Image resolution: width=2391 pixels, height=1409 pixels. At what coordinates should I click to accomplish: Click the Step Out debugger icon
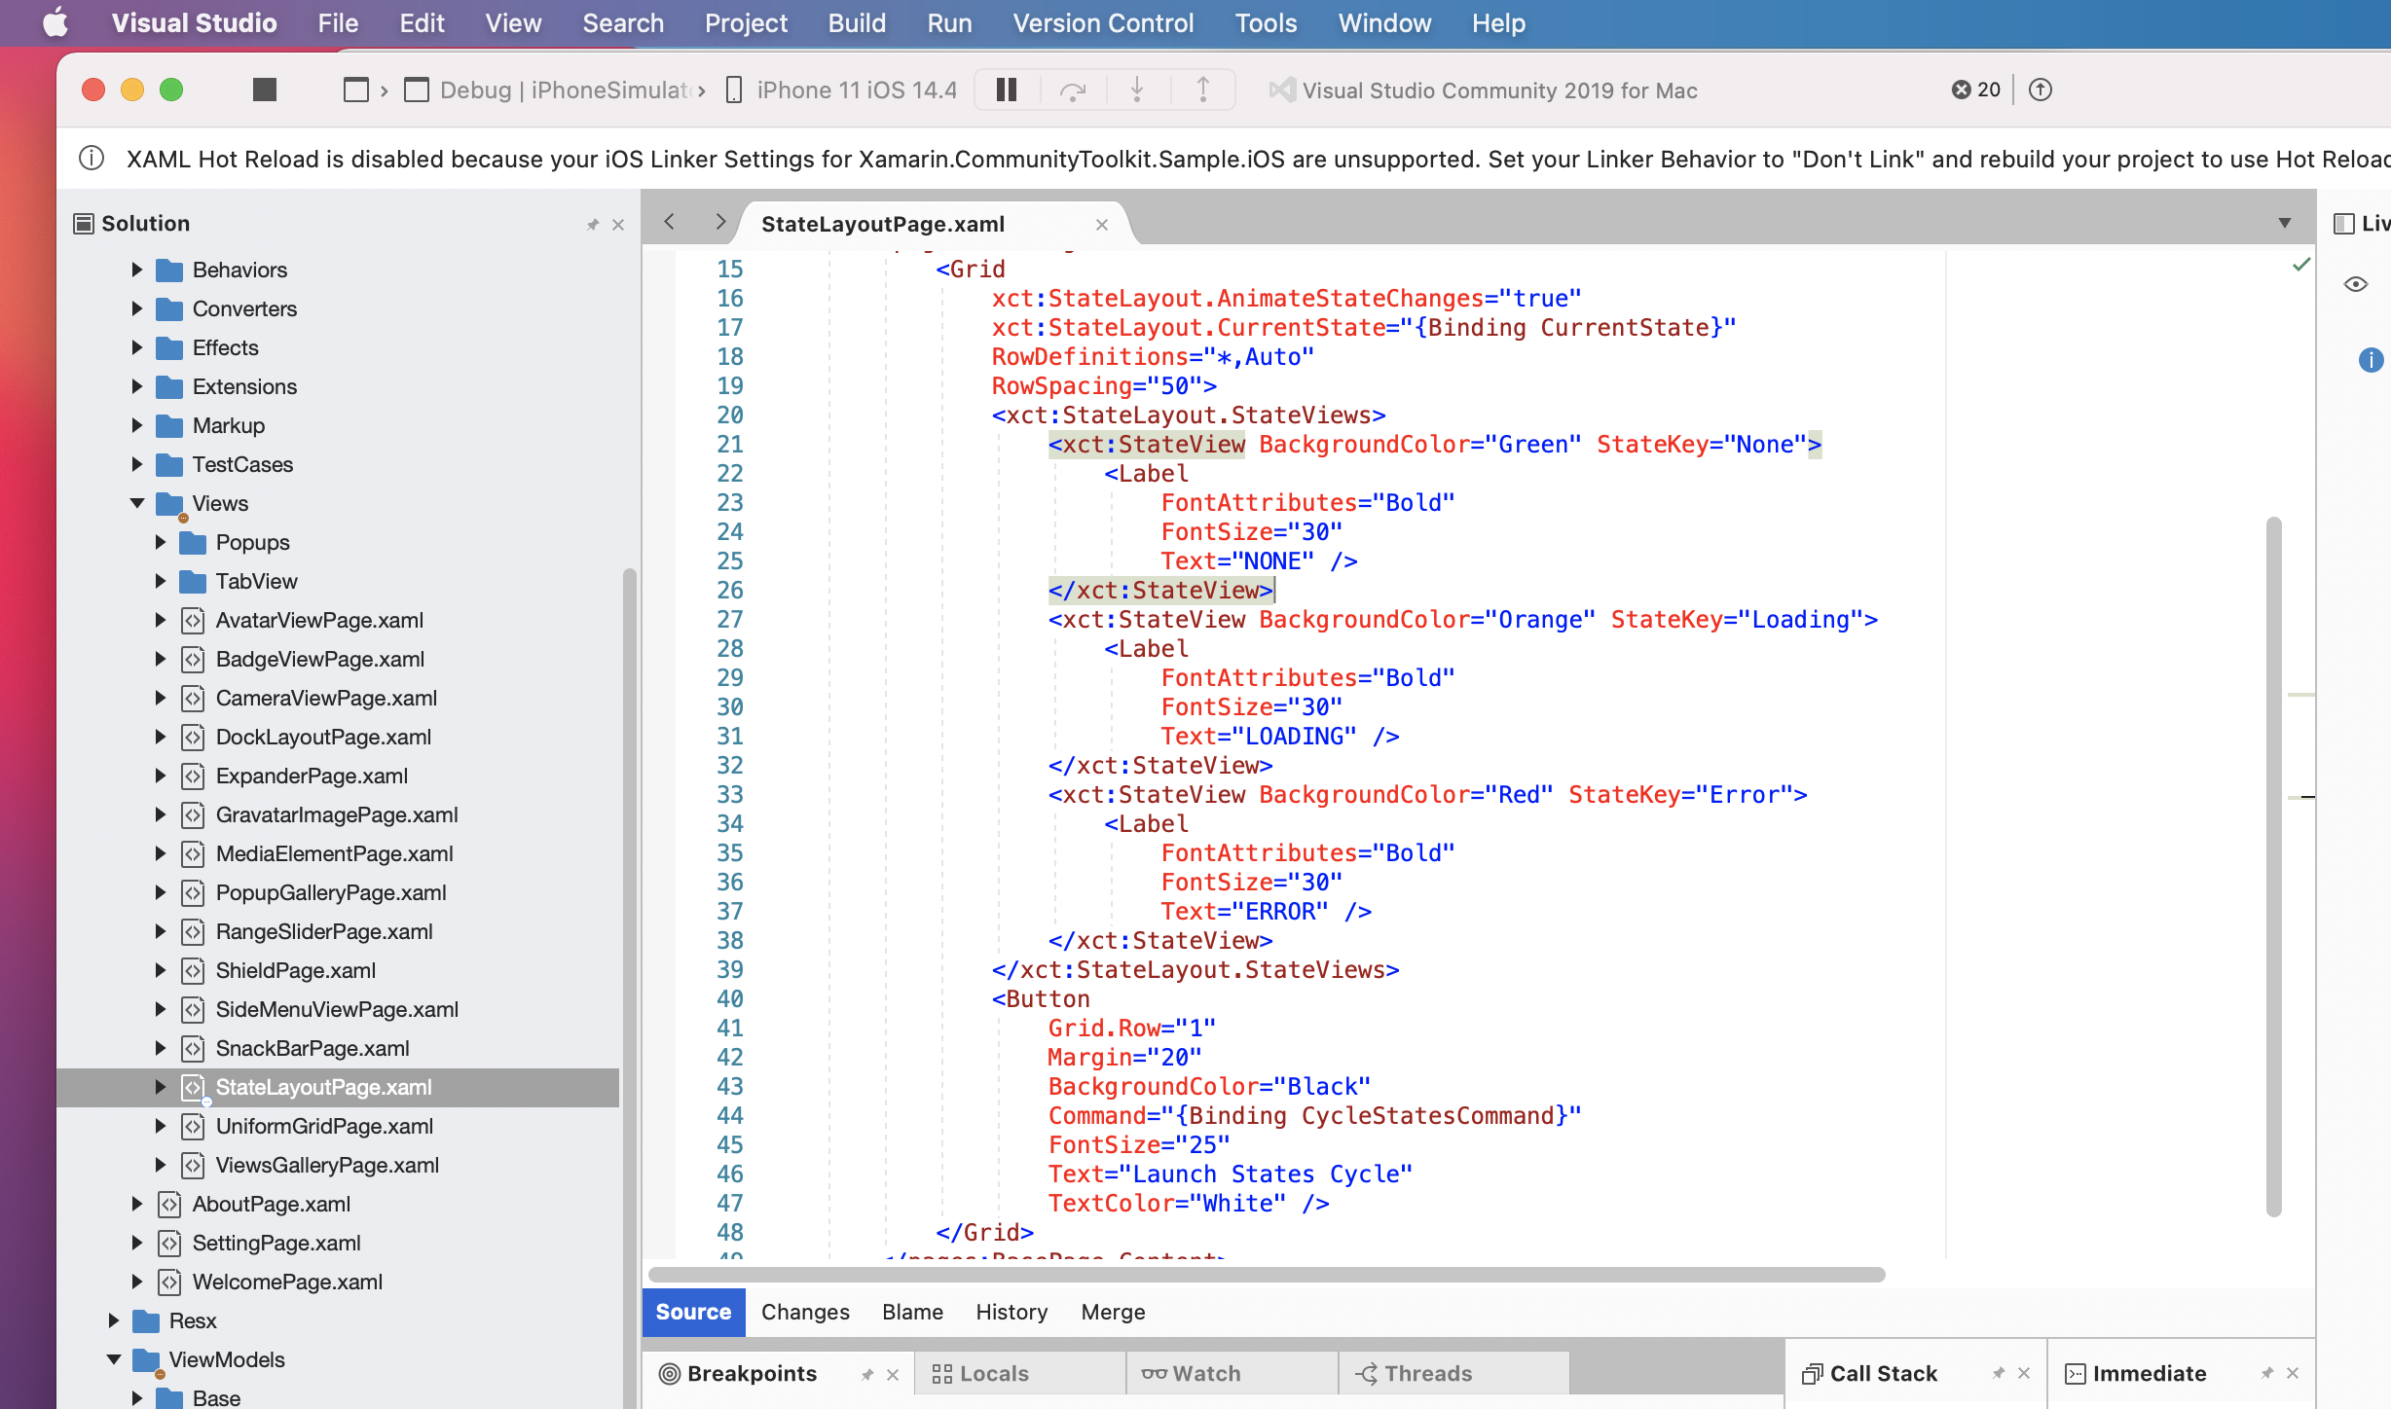[x=1202, y=90]
